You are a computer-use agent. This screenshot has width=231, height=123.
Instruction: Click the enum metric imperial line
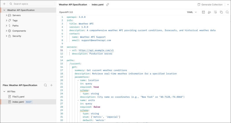tap(101, 117)
